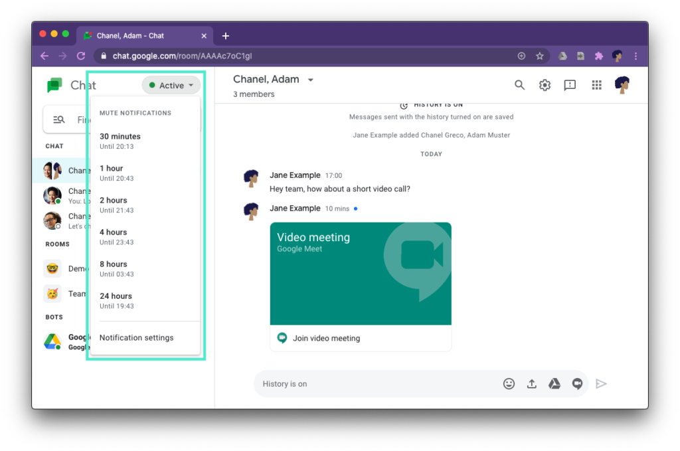Open the Google apps grid
This screenshot has width=680, height=451.
pyautogui.click(x=596, y=85)
